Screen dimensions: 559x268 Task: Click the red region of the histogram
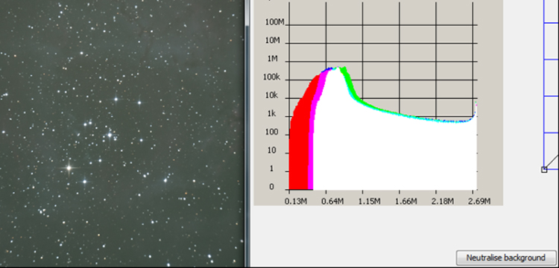(299, 150)
